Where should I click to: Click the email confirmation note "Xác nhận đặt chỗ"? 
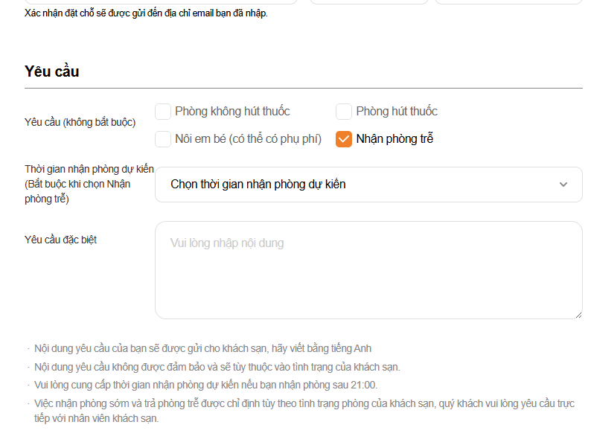(x=146, y=13)
